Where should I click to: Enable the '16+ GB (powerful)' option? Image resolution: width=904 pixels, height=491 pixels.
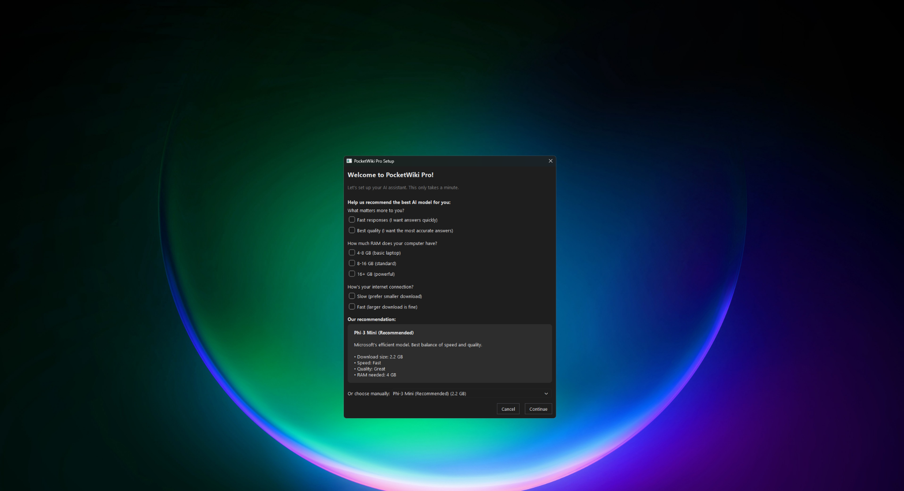351,274
